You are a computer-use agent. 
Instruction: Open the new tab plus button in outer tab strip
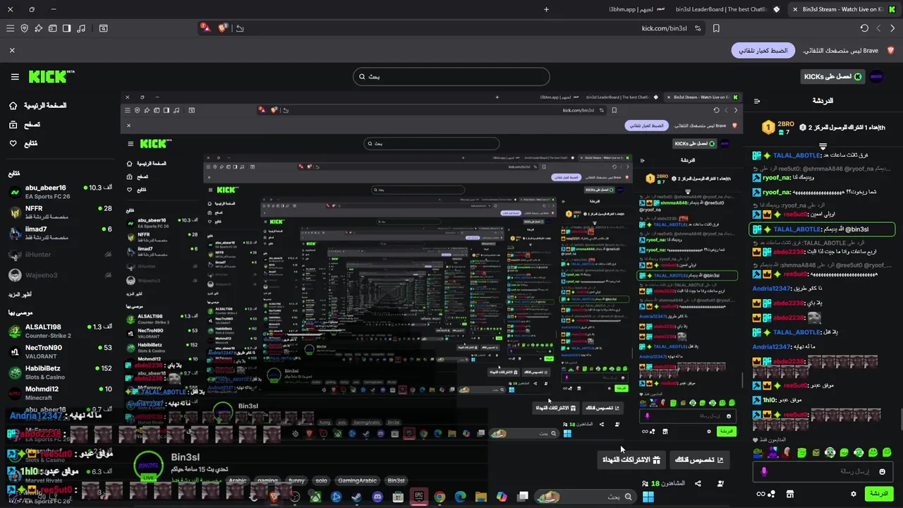pyautogui.click(x=546, y=9)
